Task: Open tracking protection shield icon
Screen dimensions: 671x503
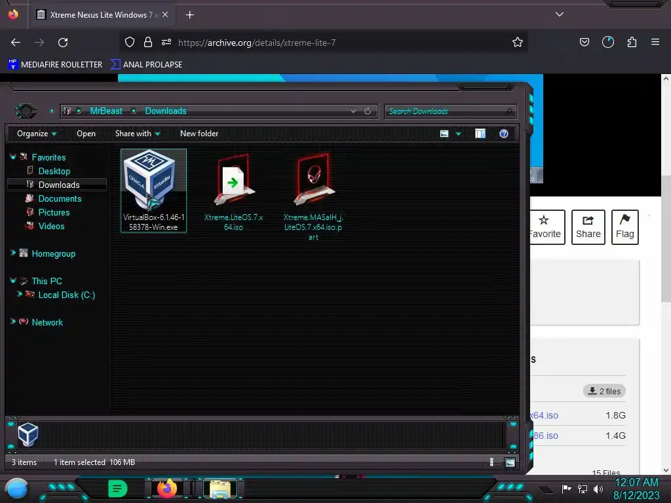Action: pos(130,43)
